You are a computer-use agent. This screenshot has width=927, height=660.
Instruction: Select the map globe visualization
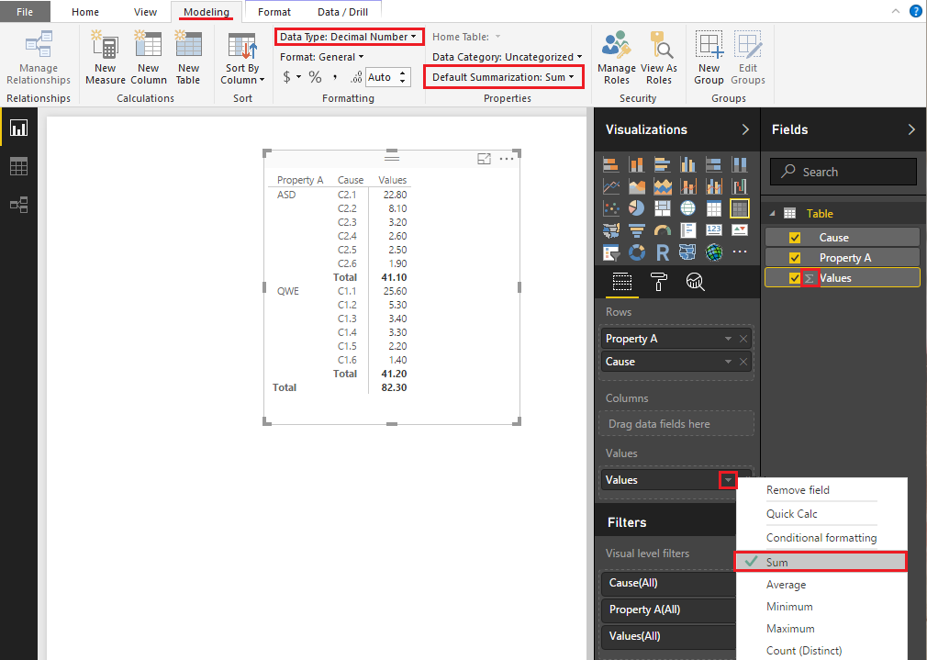(x=688, y=208)
